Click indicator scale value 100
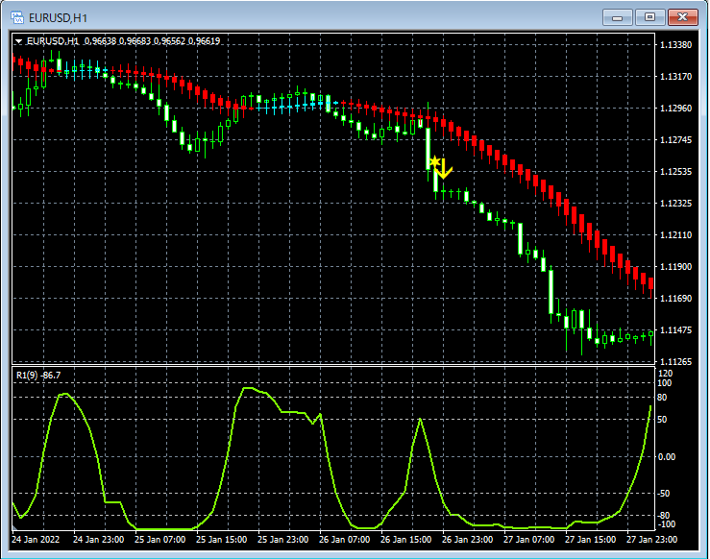 point(666,383)
